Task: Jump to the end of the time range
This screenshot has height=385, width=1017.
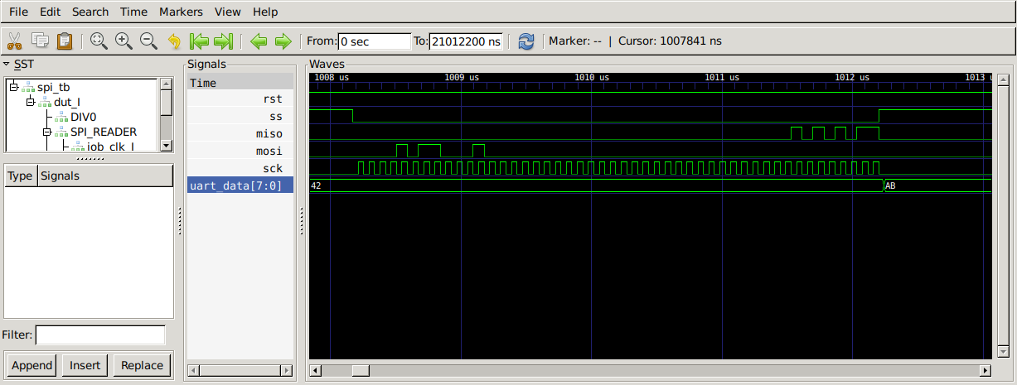Action: pos(224,41)
